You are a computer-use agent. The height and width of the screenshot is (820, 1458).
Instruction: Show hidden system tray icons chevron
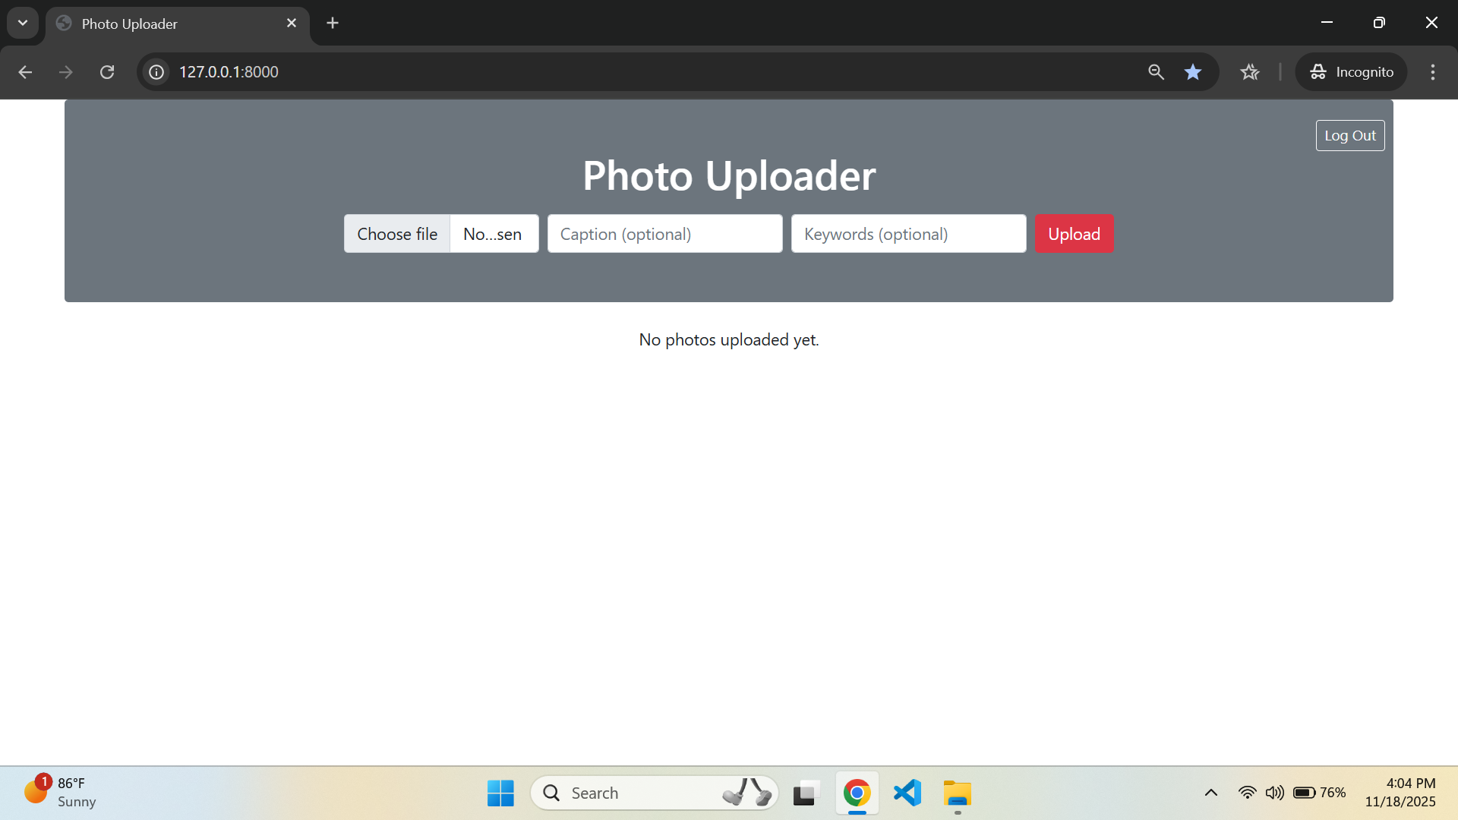pos(1211,793)
